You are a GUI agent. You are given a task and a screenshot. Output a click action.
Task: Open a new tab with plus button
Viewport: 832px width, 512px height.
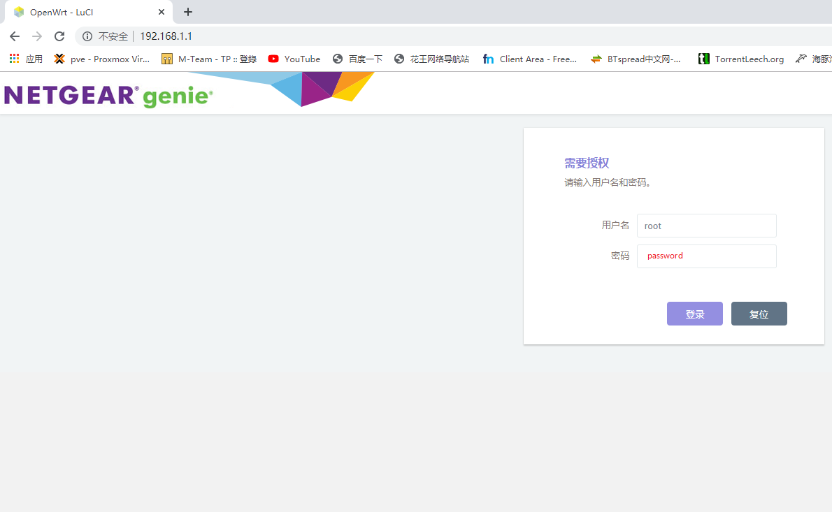pyautogui.click(x=188, y=12)
